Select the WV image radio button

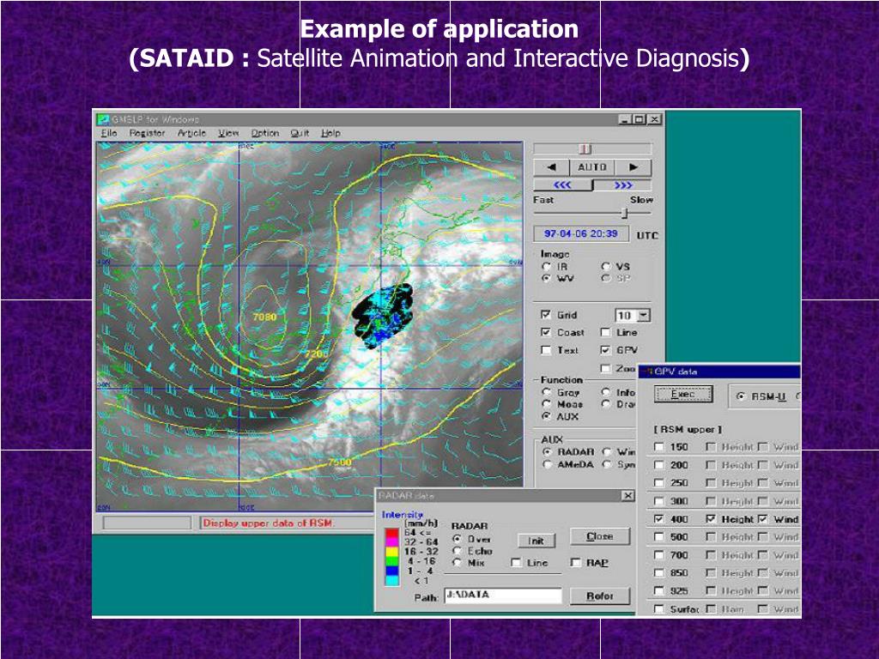pyautogui.click(x=547, y=279)
